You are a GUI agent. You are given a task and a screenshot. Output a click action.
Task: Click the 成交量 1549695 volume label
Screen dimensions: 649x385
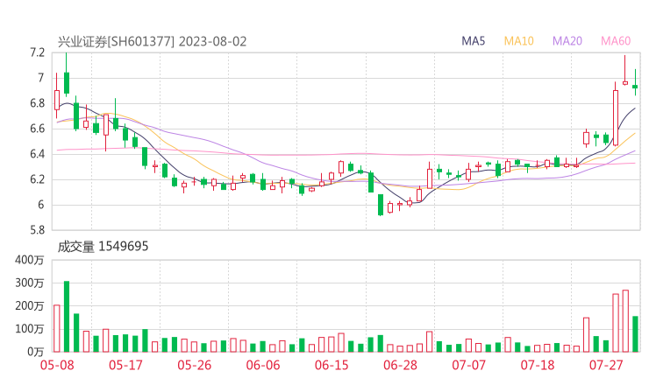click(x=103, y=247)
